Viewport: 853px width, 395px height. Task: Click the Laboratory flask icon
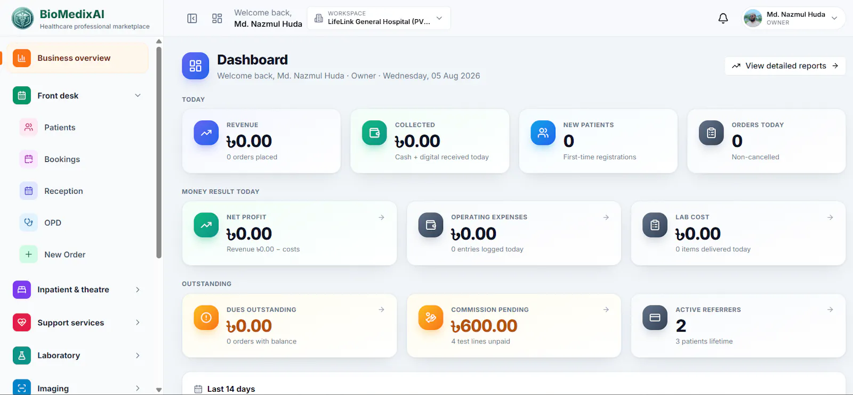tap(22, 356)
